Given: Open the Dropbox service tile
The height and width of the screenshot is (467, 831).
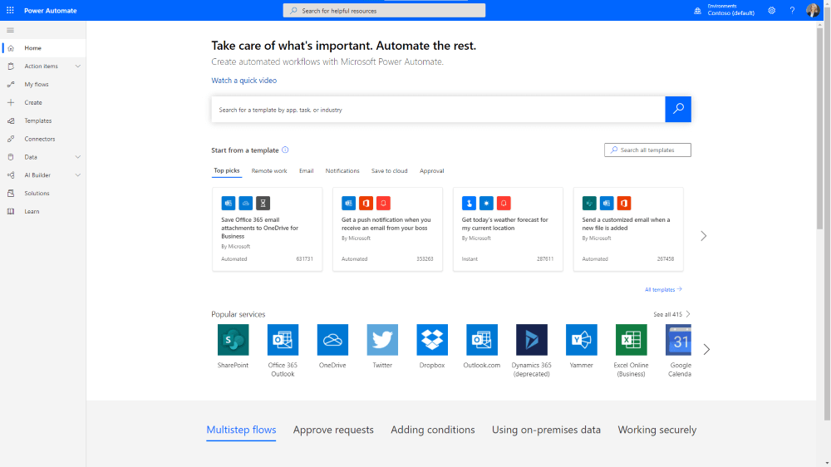Looking at the screenshot, I should [x=432, y=340].
